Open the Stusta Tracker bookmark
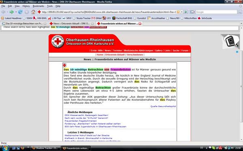Image resolution: width=243 pixels, height=151 pixels. (82, 18)
